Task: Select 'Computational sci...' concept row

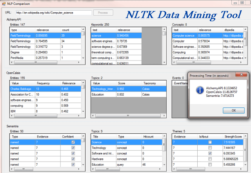Action: click(207, 58)
